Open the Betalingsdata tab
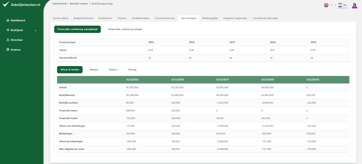Screen dimensions: 362x164 (x=210, y=18)
